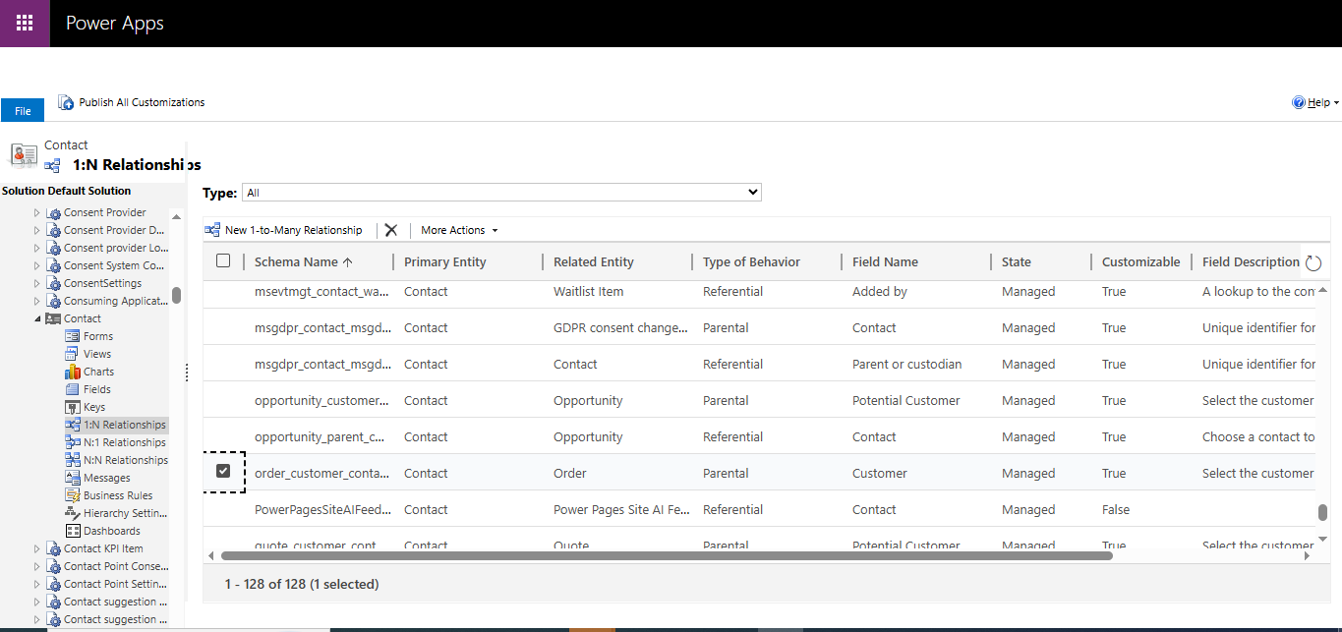The height and width of the screenshot is (632, 1342).
Task: Click the sidebar splitter handle dots
Action: point(187,373)
